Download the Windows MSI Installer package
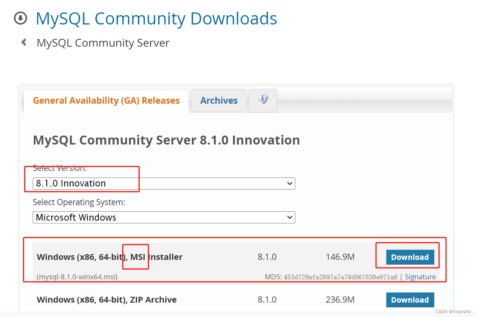The height and width of the screenshot is (317, 477). coord(410,257)
